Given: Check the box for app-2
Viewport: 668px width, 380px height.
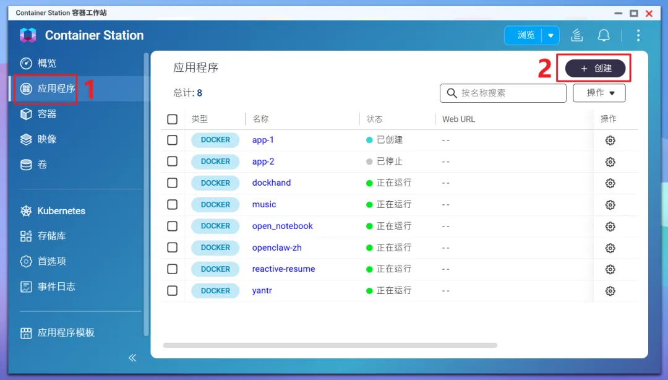Looking at the screenshot, I should coord(172,161).
